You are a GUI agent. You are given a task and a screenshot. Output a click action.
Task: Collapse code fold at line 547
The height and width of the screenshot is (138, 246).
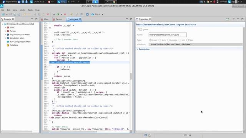pyautogui.click(x=48, y=53)
